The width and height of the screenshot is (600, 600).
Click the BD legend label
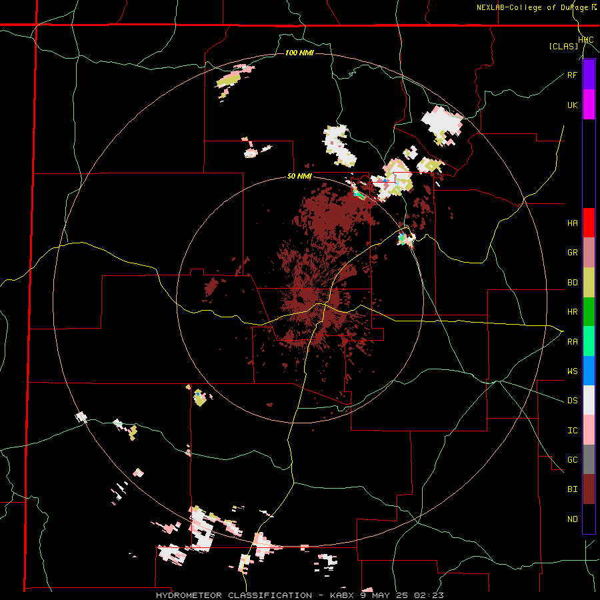pos(572,283)
